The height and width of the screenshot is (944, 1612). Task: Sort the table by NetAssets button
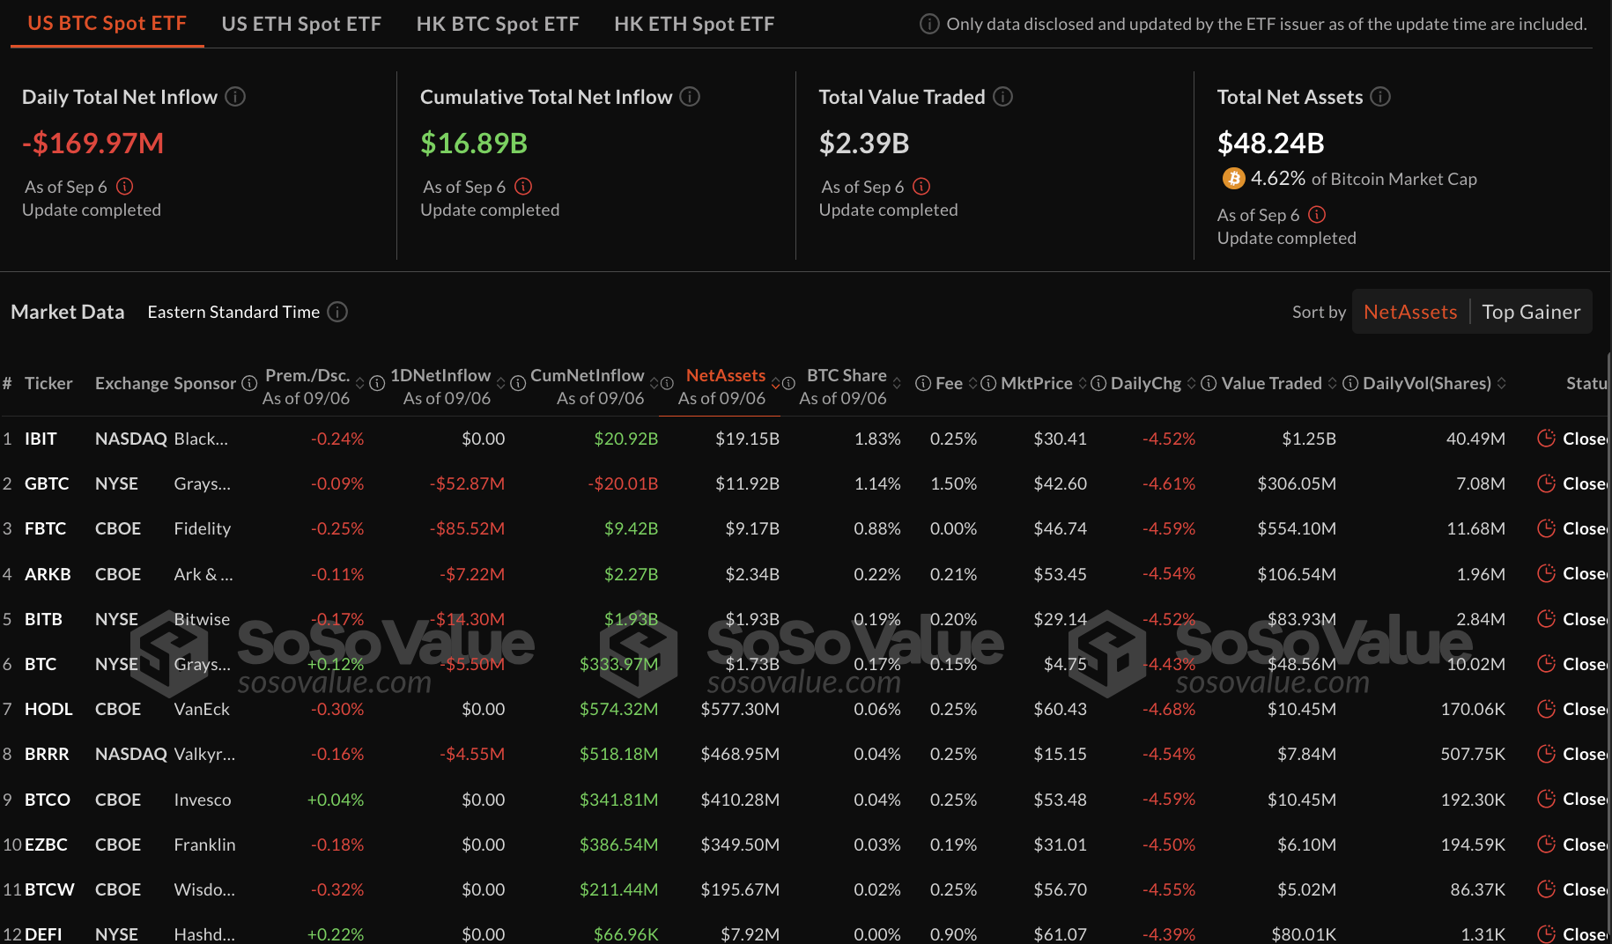click(1409, 312)
